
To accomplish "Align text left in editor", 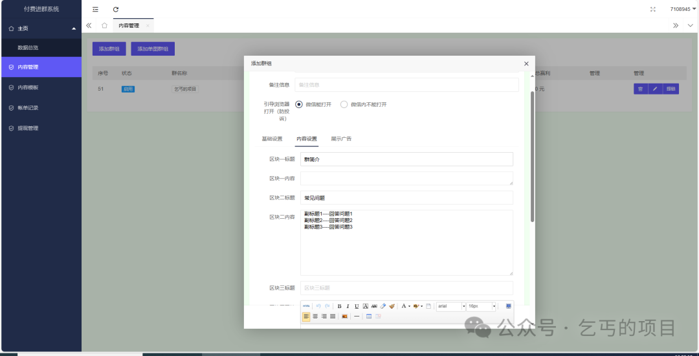I will [x=306, y=317].
